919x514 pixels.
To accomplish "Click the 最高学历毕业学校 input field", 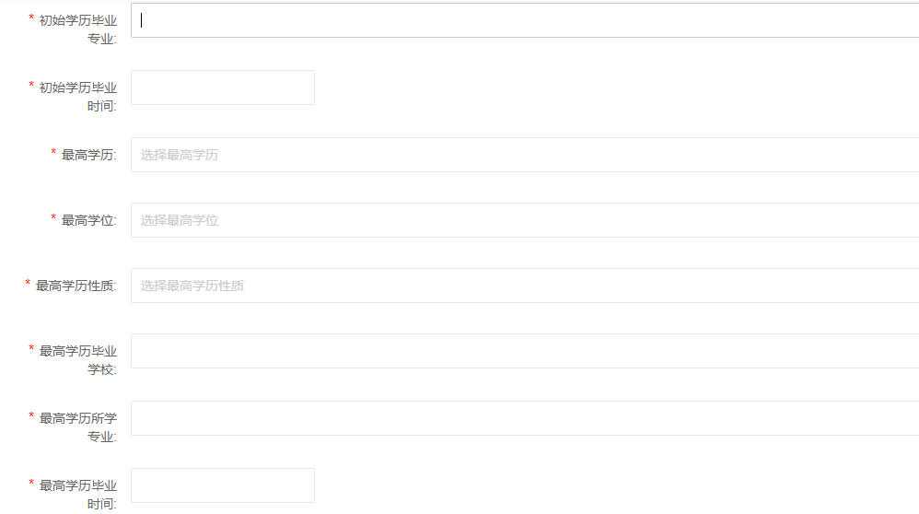I will (525, 351).
